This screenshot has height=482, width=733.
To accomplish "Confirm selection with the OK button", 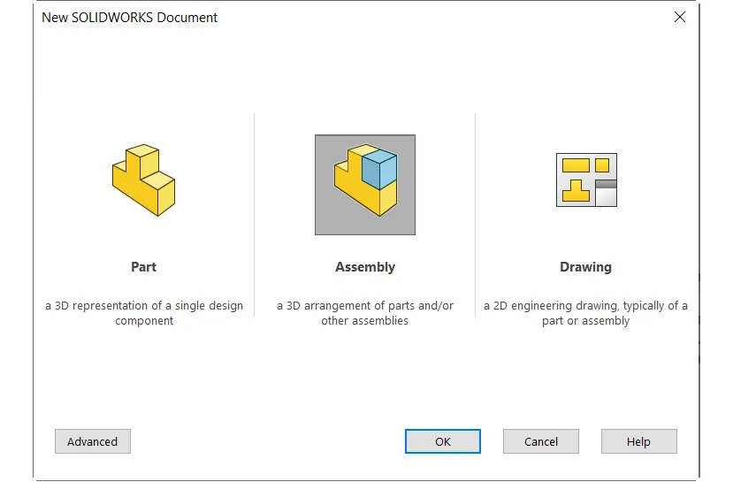I will point(443,441).
